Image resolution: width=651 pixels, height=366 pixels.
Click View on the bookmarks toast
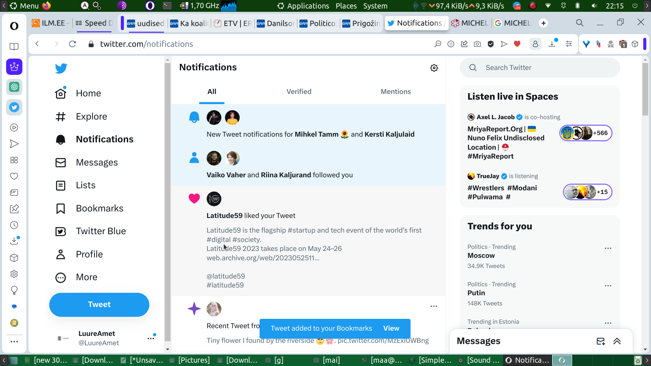click(x=391, y=328)
